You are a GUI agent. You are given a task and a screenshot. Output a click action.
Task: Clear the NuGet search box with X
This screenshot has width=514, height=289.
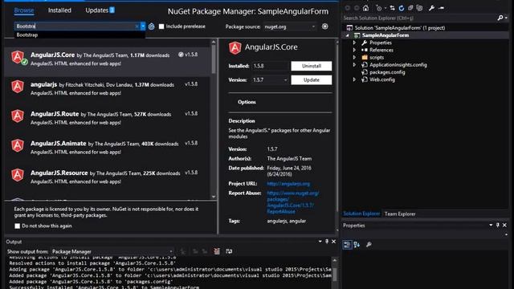pyautogui.click(x=137, y=26)
